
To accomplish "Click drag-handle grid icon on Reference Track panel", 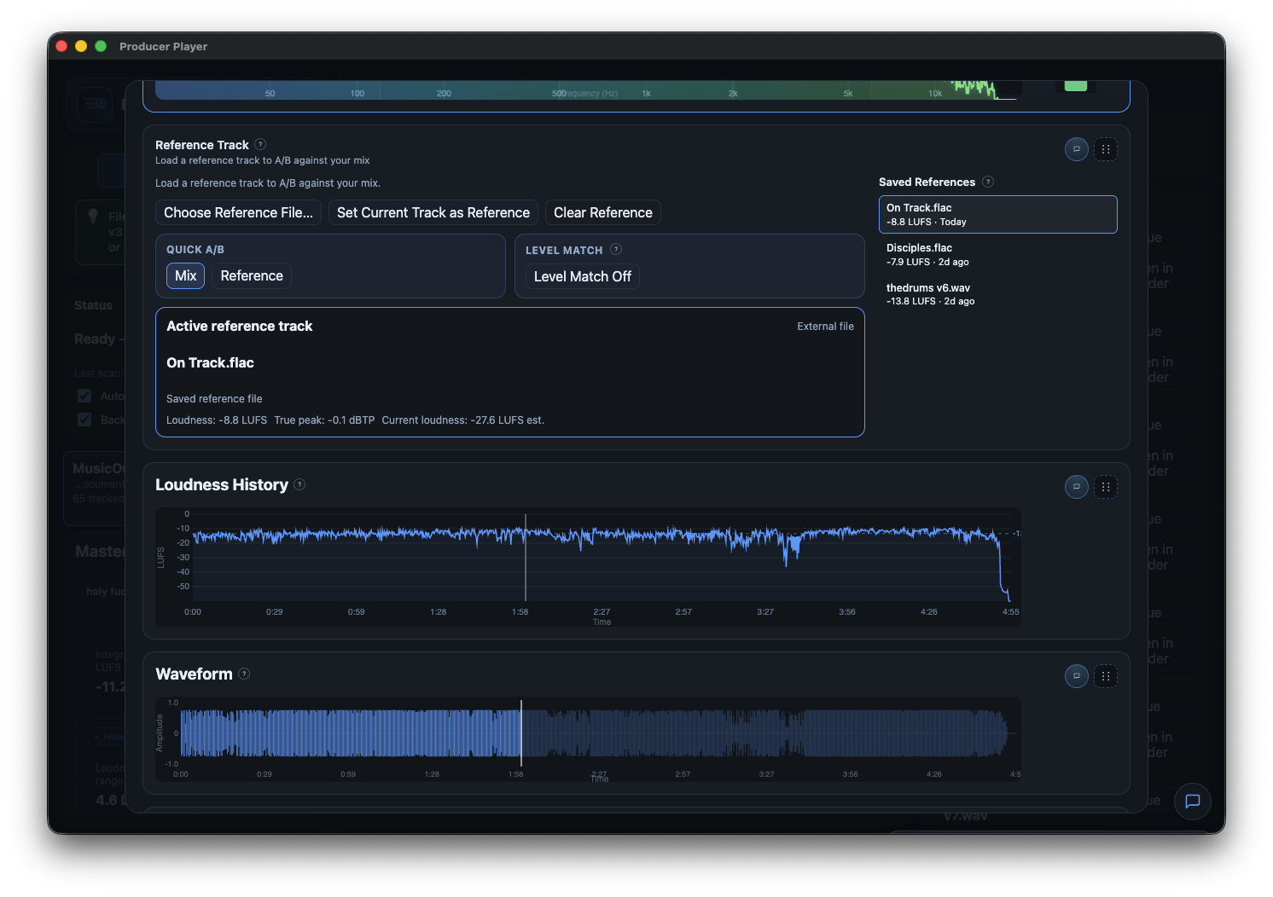I will (x=1106, y=149).
